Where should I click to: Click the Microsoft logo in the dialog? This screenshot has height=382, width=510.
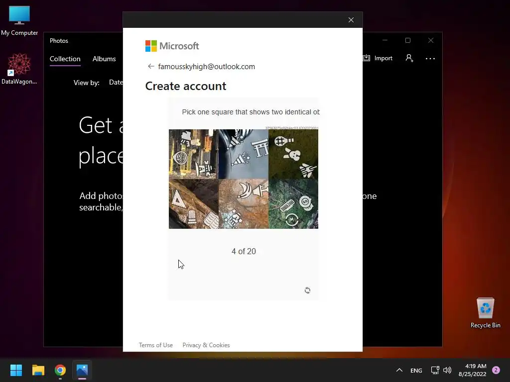point(172,46)
